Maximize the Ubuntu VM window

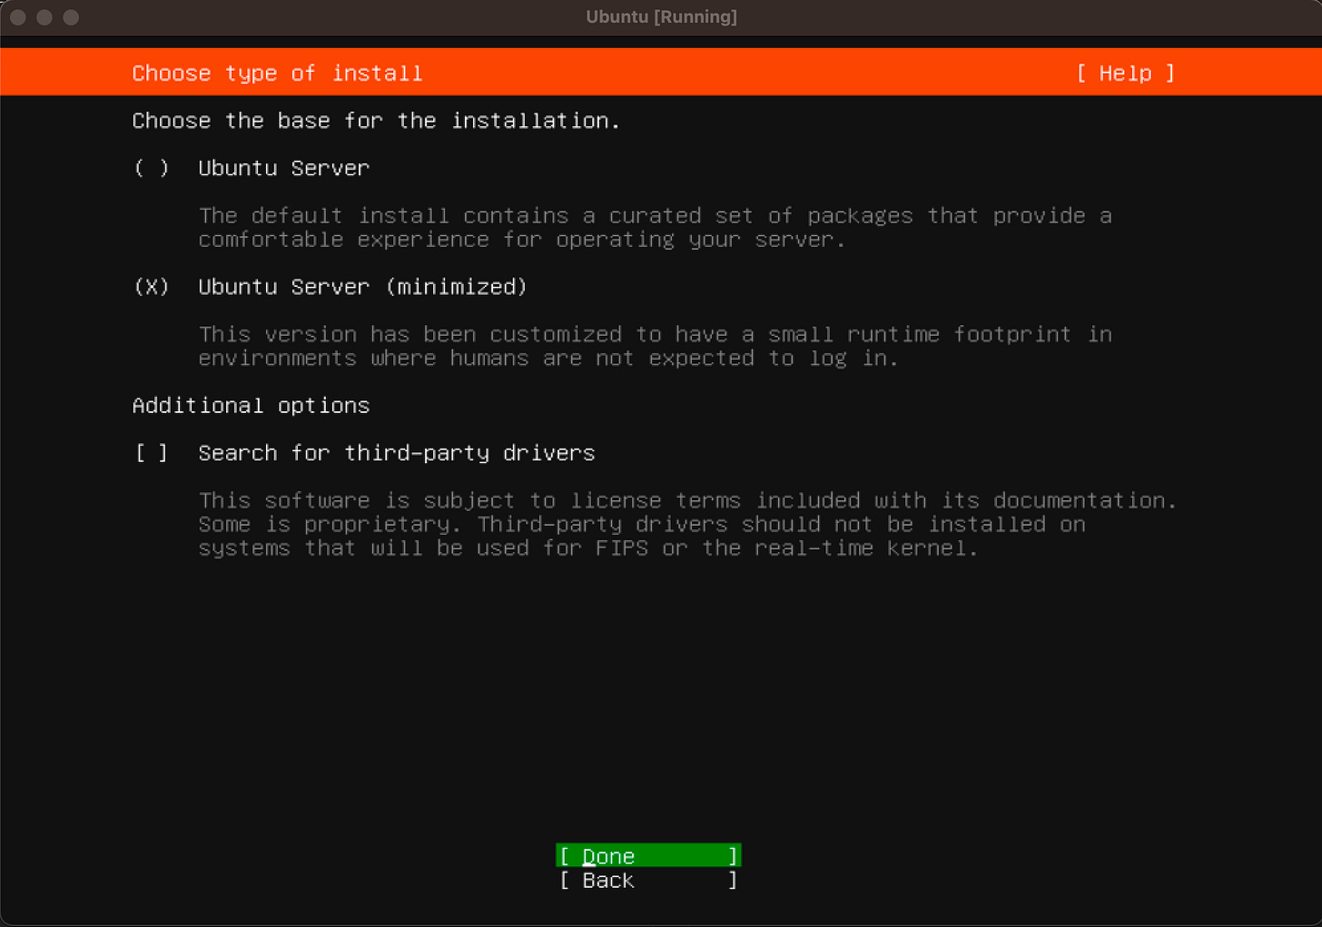click(71, 17)
